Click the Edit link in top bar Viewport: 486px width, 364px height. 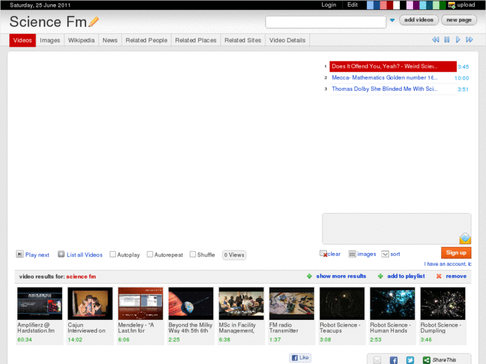click(x=352, y=5)
